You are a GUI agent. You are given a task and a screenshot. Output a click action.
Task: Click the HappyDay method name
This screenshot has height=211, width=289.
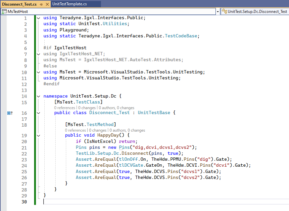(x=108, y=135)
